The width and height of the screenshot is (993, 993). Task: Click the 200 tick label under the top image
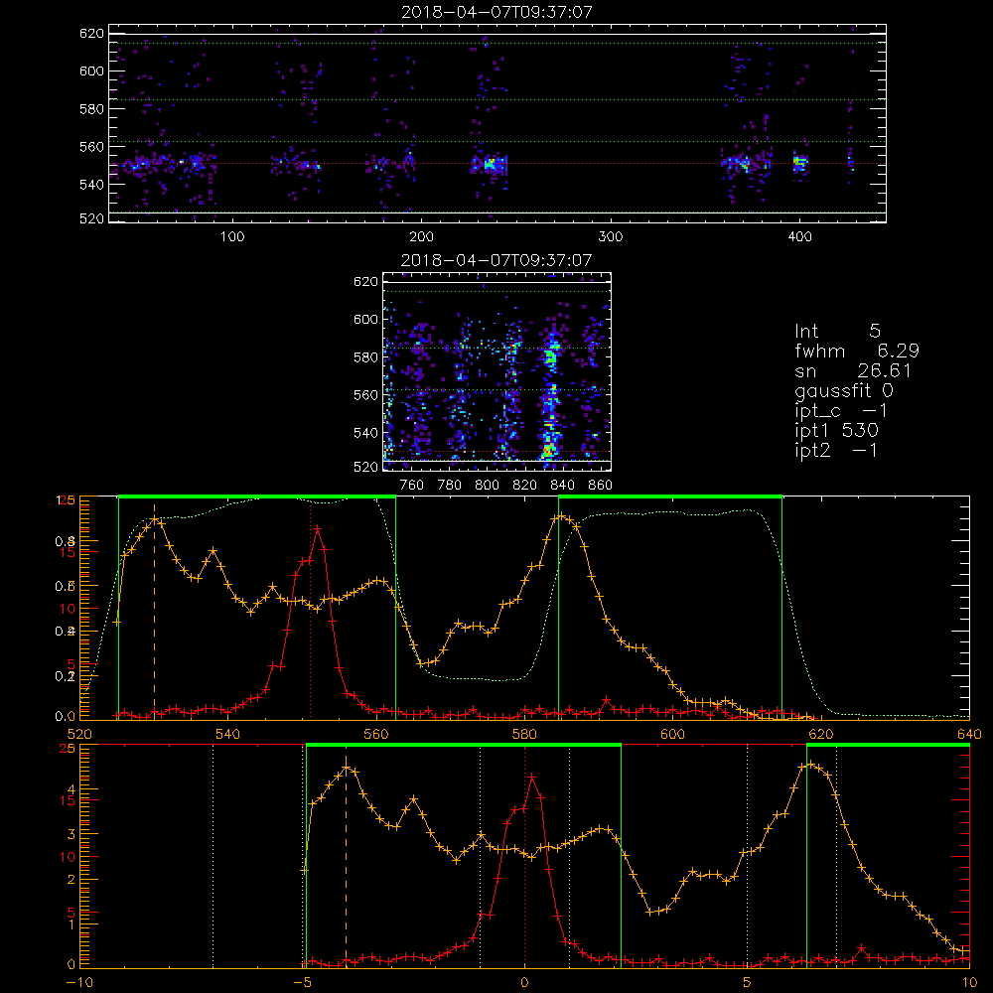click(x=422, y=237)
